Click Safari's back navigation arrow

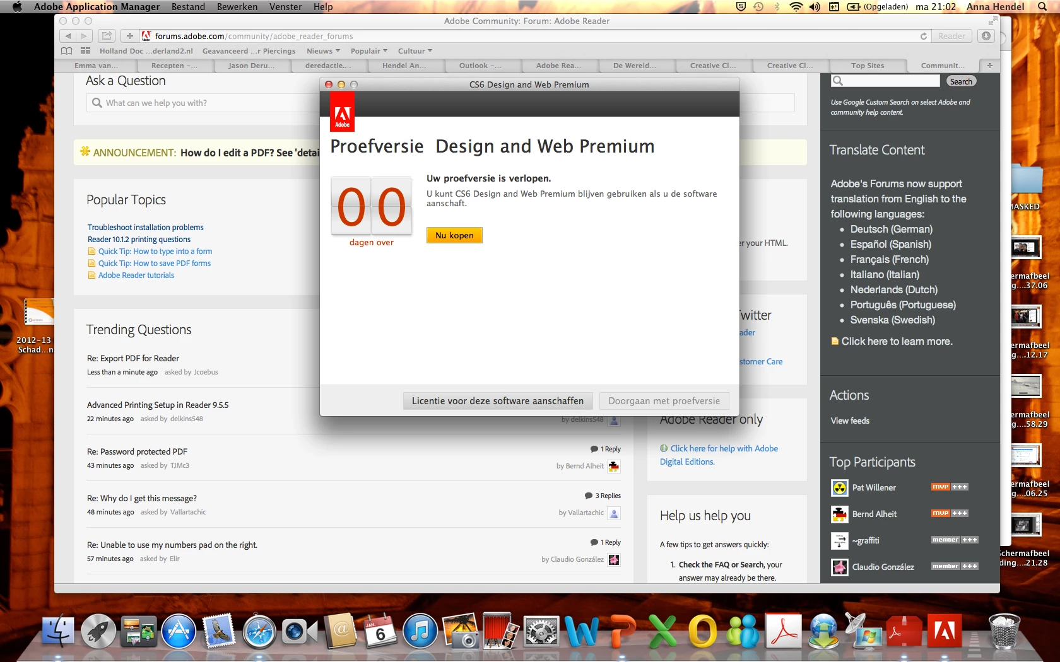(x=68, y=36)
